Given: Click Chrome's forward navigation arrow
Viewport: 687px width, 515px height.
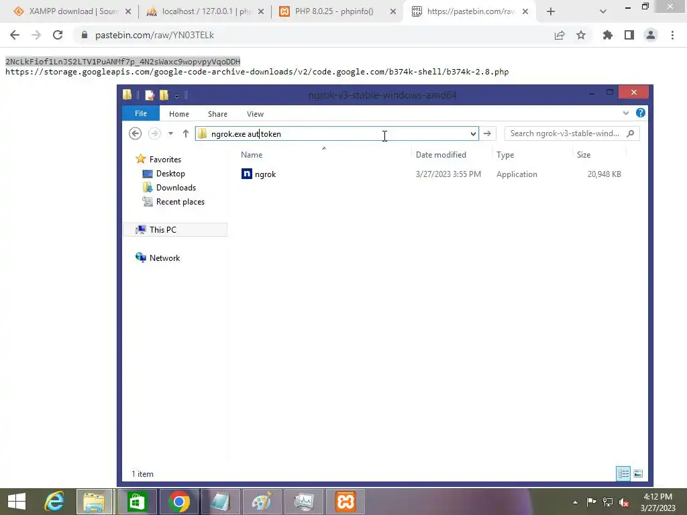Looking at the screenshot, I should coord(36,35).
